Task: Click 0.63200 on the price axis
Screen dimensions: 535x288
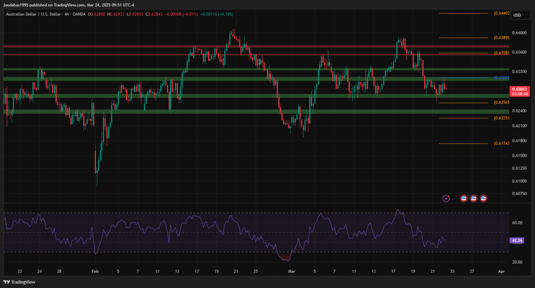Action: [519, 71]
